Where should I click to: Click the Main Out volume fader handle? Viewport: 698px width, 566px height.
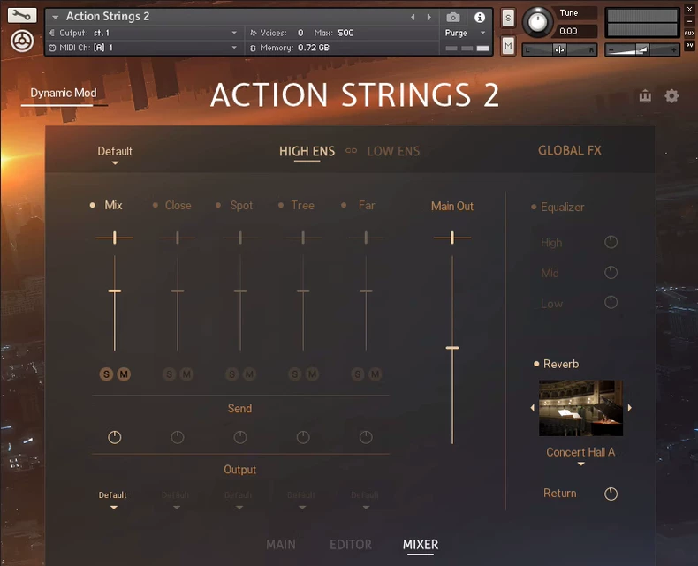pos(452,348)
